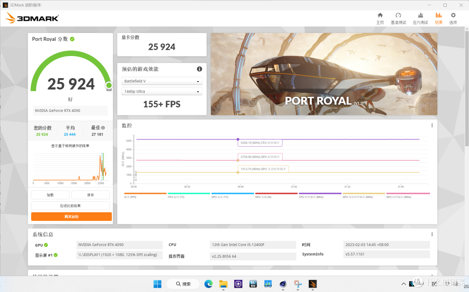
Task: Open the 1440p Ultra resolution dropdown
Action: pyautogui.click(x=162, y=92)
